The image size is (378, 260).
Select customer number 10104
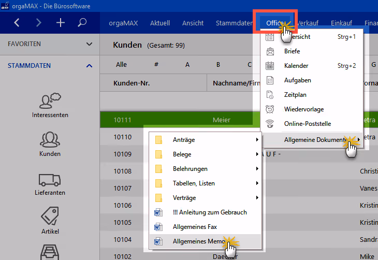click(123, 240)
